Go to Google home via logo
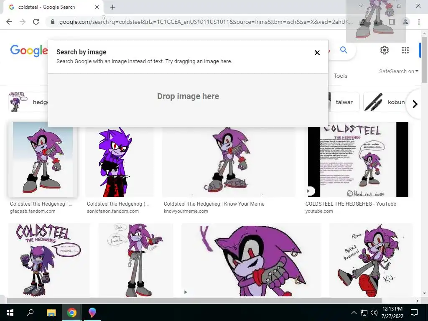 tap(29, 51)
